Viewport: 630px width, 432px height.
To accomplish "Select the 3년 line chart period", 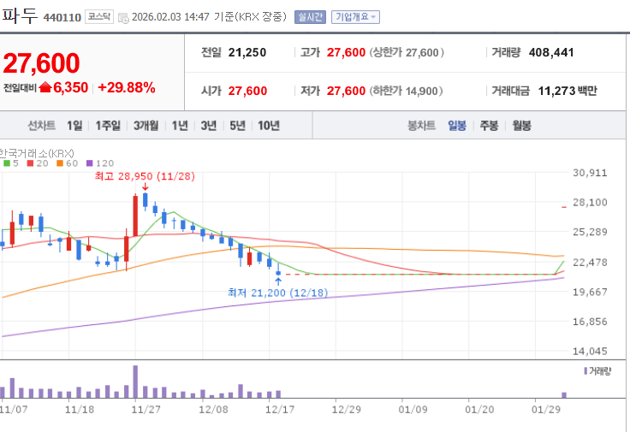I will (x=209, y=126).
